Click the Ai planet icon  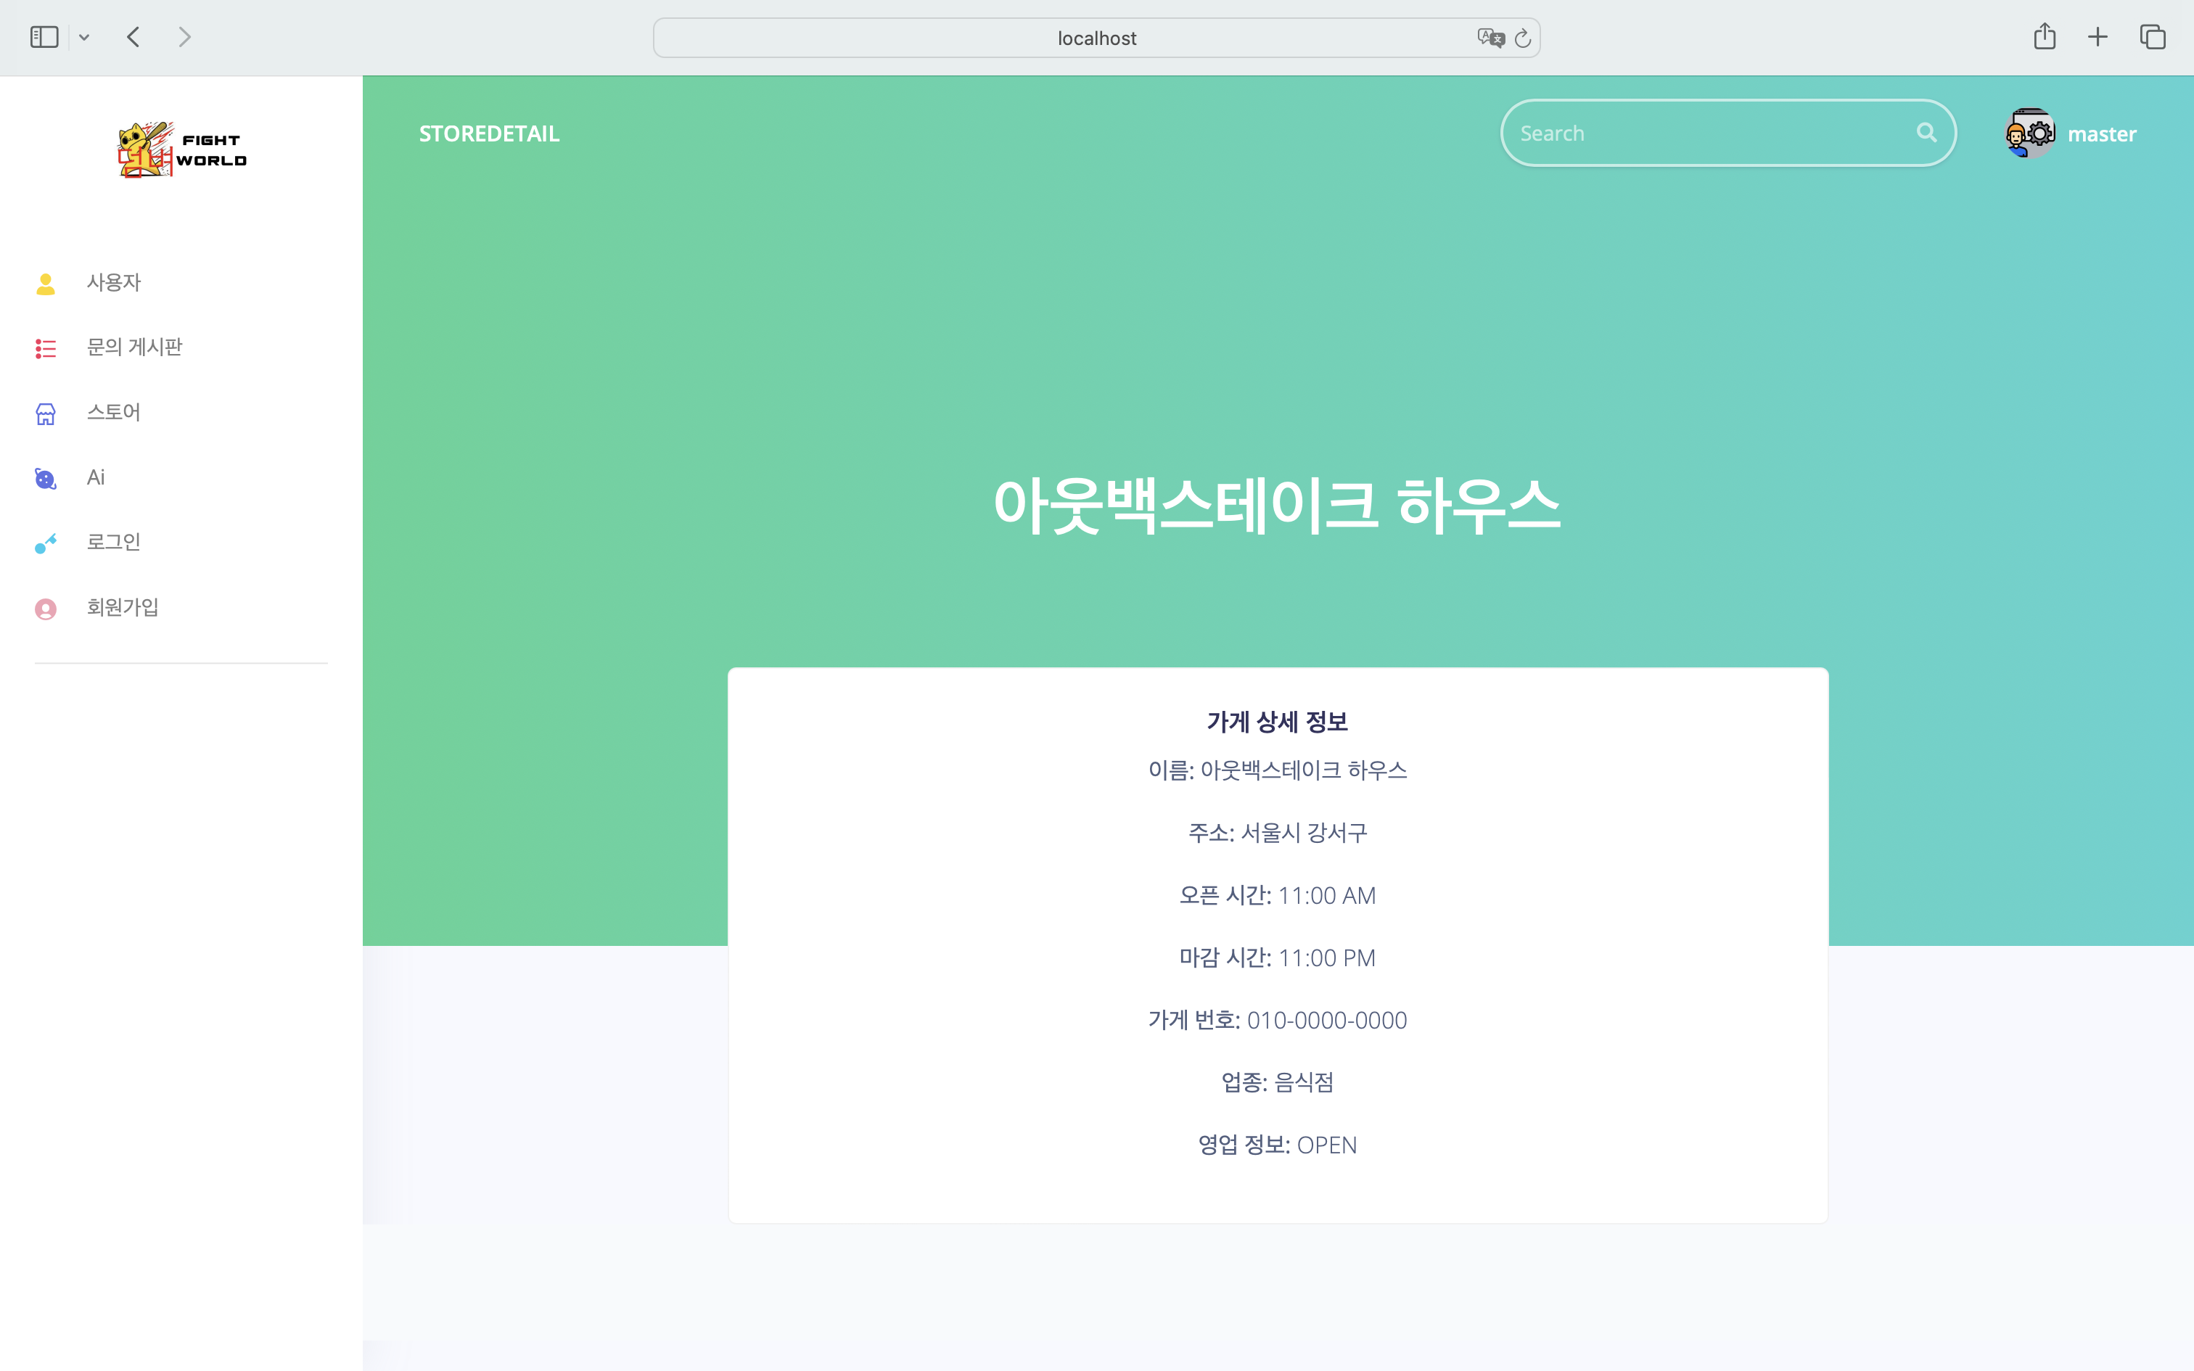coord(45,479)
